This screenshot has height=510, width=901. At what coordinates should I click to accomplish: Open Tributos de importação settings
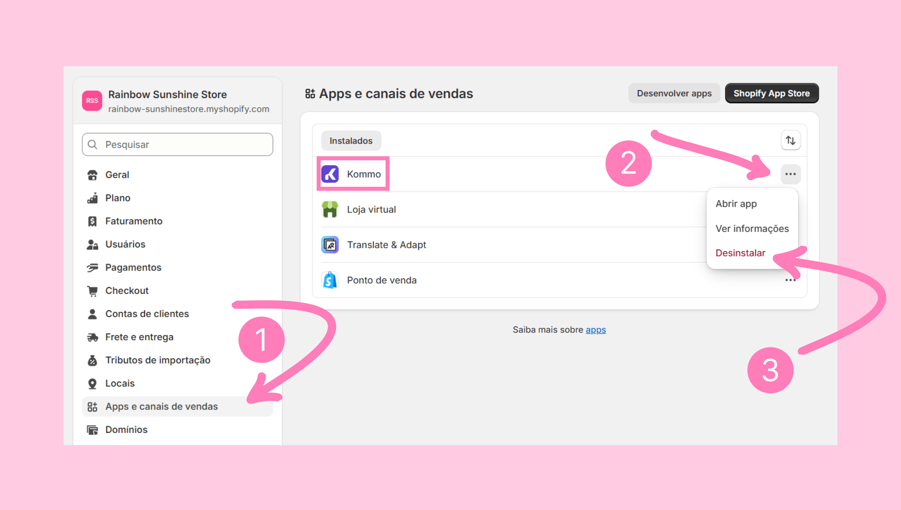(177, 360)
